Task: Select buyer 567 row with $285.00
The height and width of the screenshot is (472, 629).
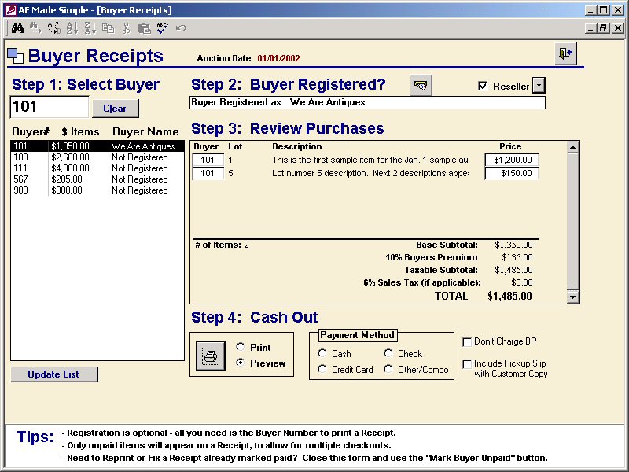Action: [x=97, y=179]
